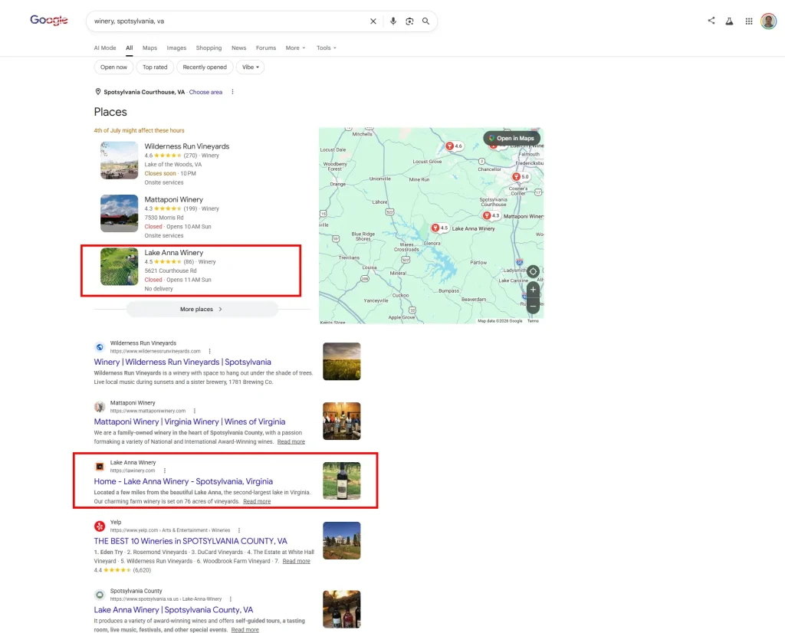This screenshot has height=633, width=785.
Task: Open more options for Spotsylvania County result
Action: 230,599
